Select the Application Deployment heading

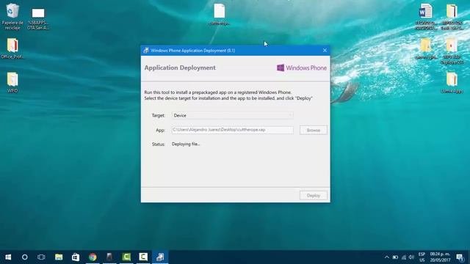[x=180, y=67]
